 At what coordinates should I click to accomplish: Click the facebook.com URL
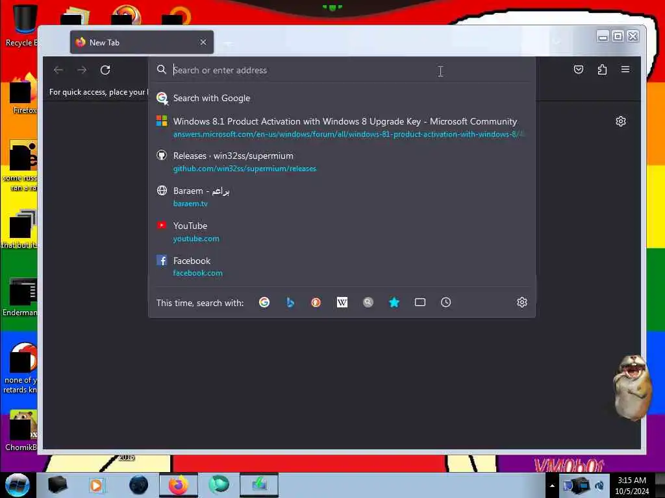(x=197, y=273)
